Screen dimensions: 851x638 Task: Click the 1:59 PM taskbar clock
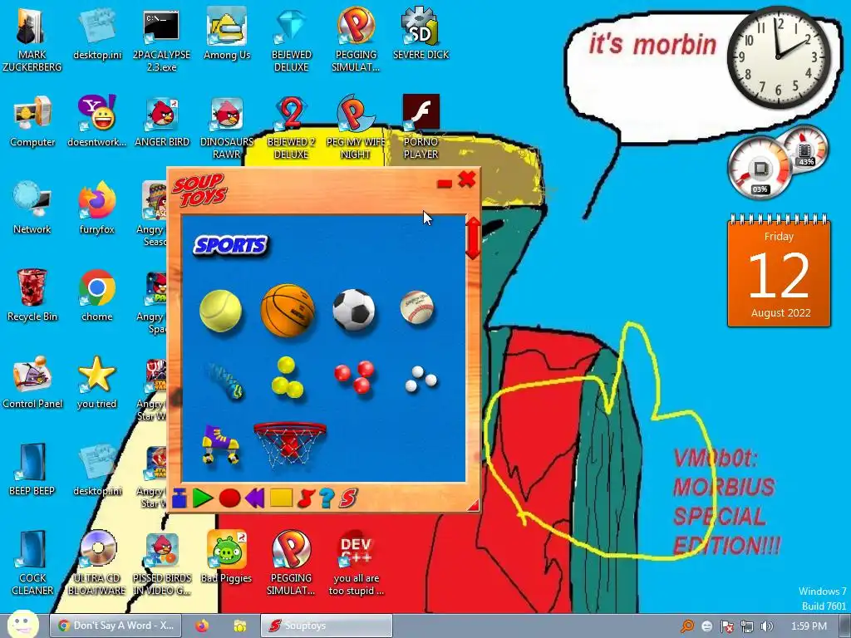[809, 626]
